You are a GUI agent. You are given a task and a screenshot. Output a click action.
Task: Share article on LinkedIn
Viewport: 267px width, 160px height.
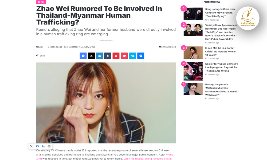coord(99,56)
